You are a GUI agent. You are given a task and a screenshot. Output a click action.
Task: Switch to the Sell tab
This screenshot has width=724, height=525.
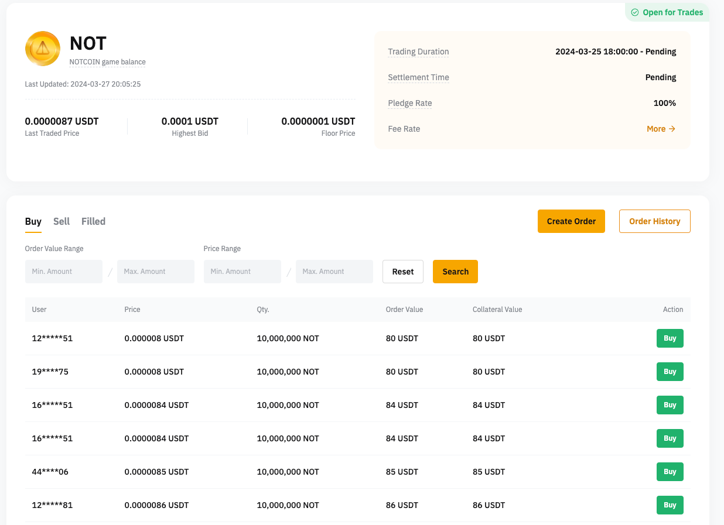click(x=61, y=221)
